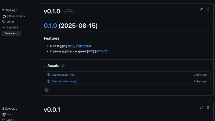Image resolution: width=215 pixels, height=121 pixels.
Task: Open commit 417bc21 link
Action: 102,51
